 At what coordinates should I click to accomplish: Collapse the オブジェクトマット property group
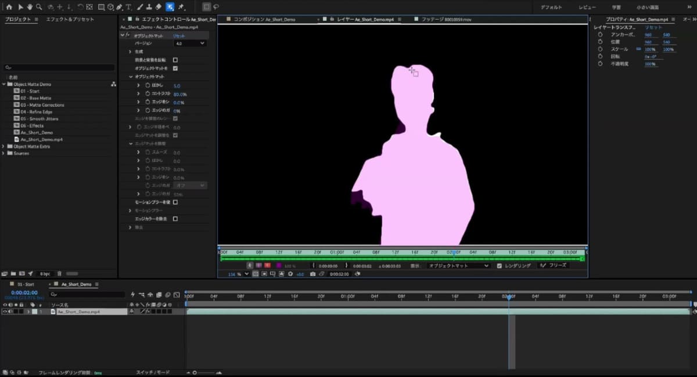131,77
